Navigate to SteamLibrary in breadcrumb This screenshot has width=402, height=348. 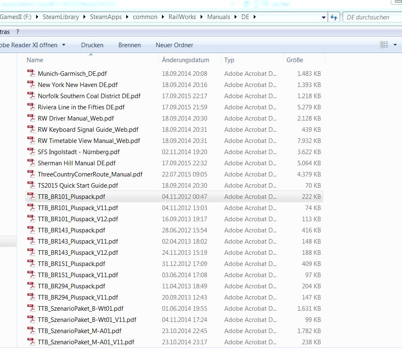click(x=61, y=17)
